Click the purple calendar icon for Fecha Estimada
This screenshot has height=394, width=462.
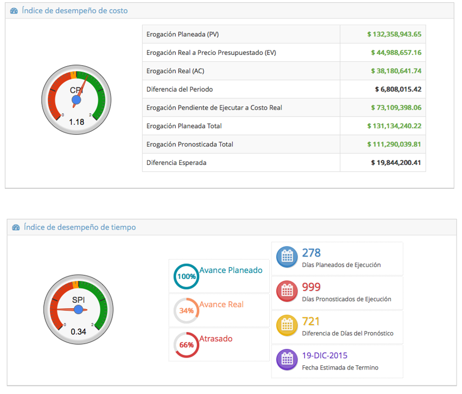click(286, 360)
